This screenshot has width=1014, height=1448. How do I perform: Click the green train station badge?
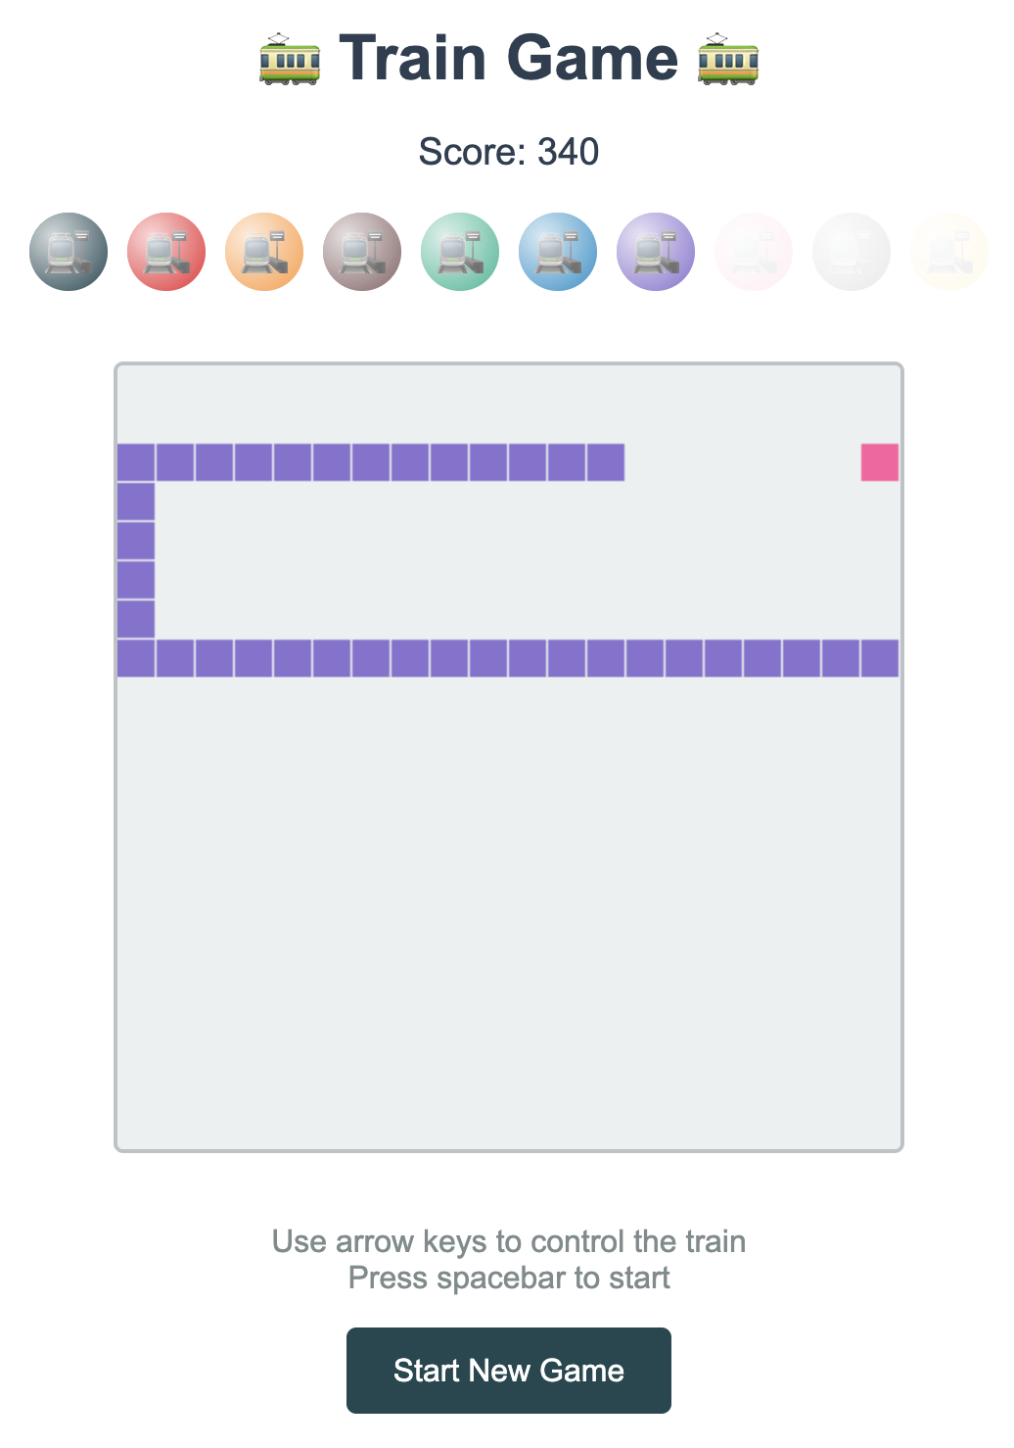click(x=460, y=252)
